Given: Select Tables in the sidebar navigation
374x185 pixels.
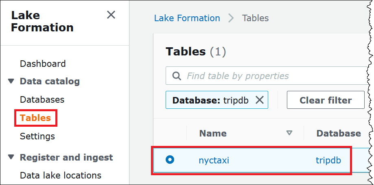Looking at the screenshot, I should 35,118.
